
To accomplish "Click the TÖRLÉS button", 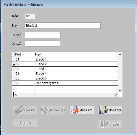I will click(25, 123).
